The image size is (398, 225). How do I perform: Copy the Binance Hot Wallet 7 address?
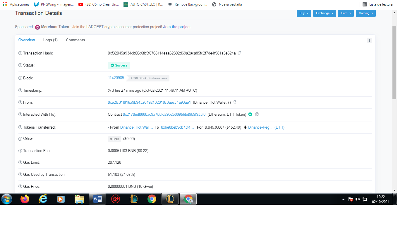click(x=234, y=102)
